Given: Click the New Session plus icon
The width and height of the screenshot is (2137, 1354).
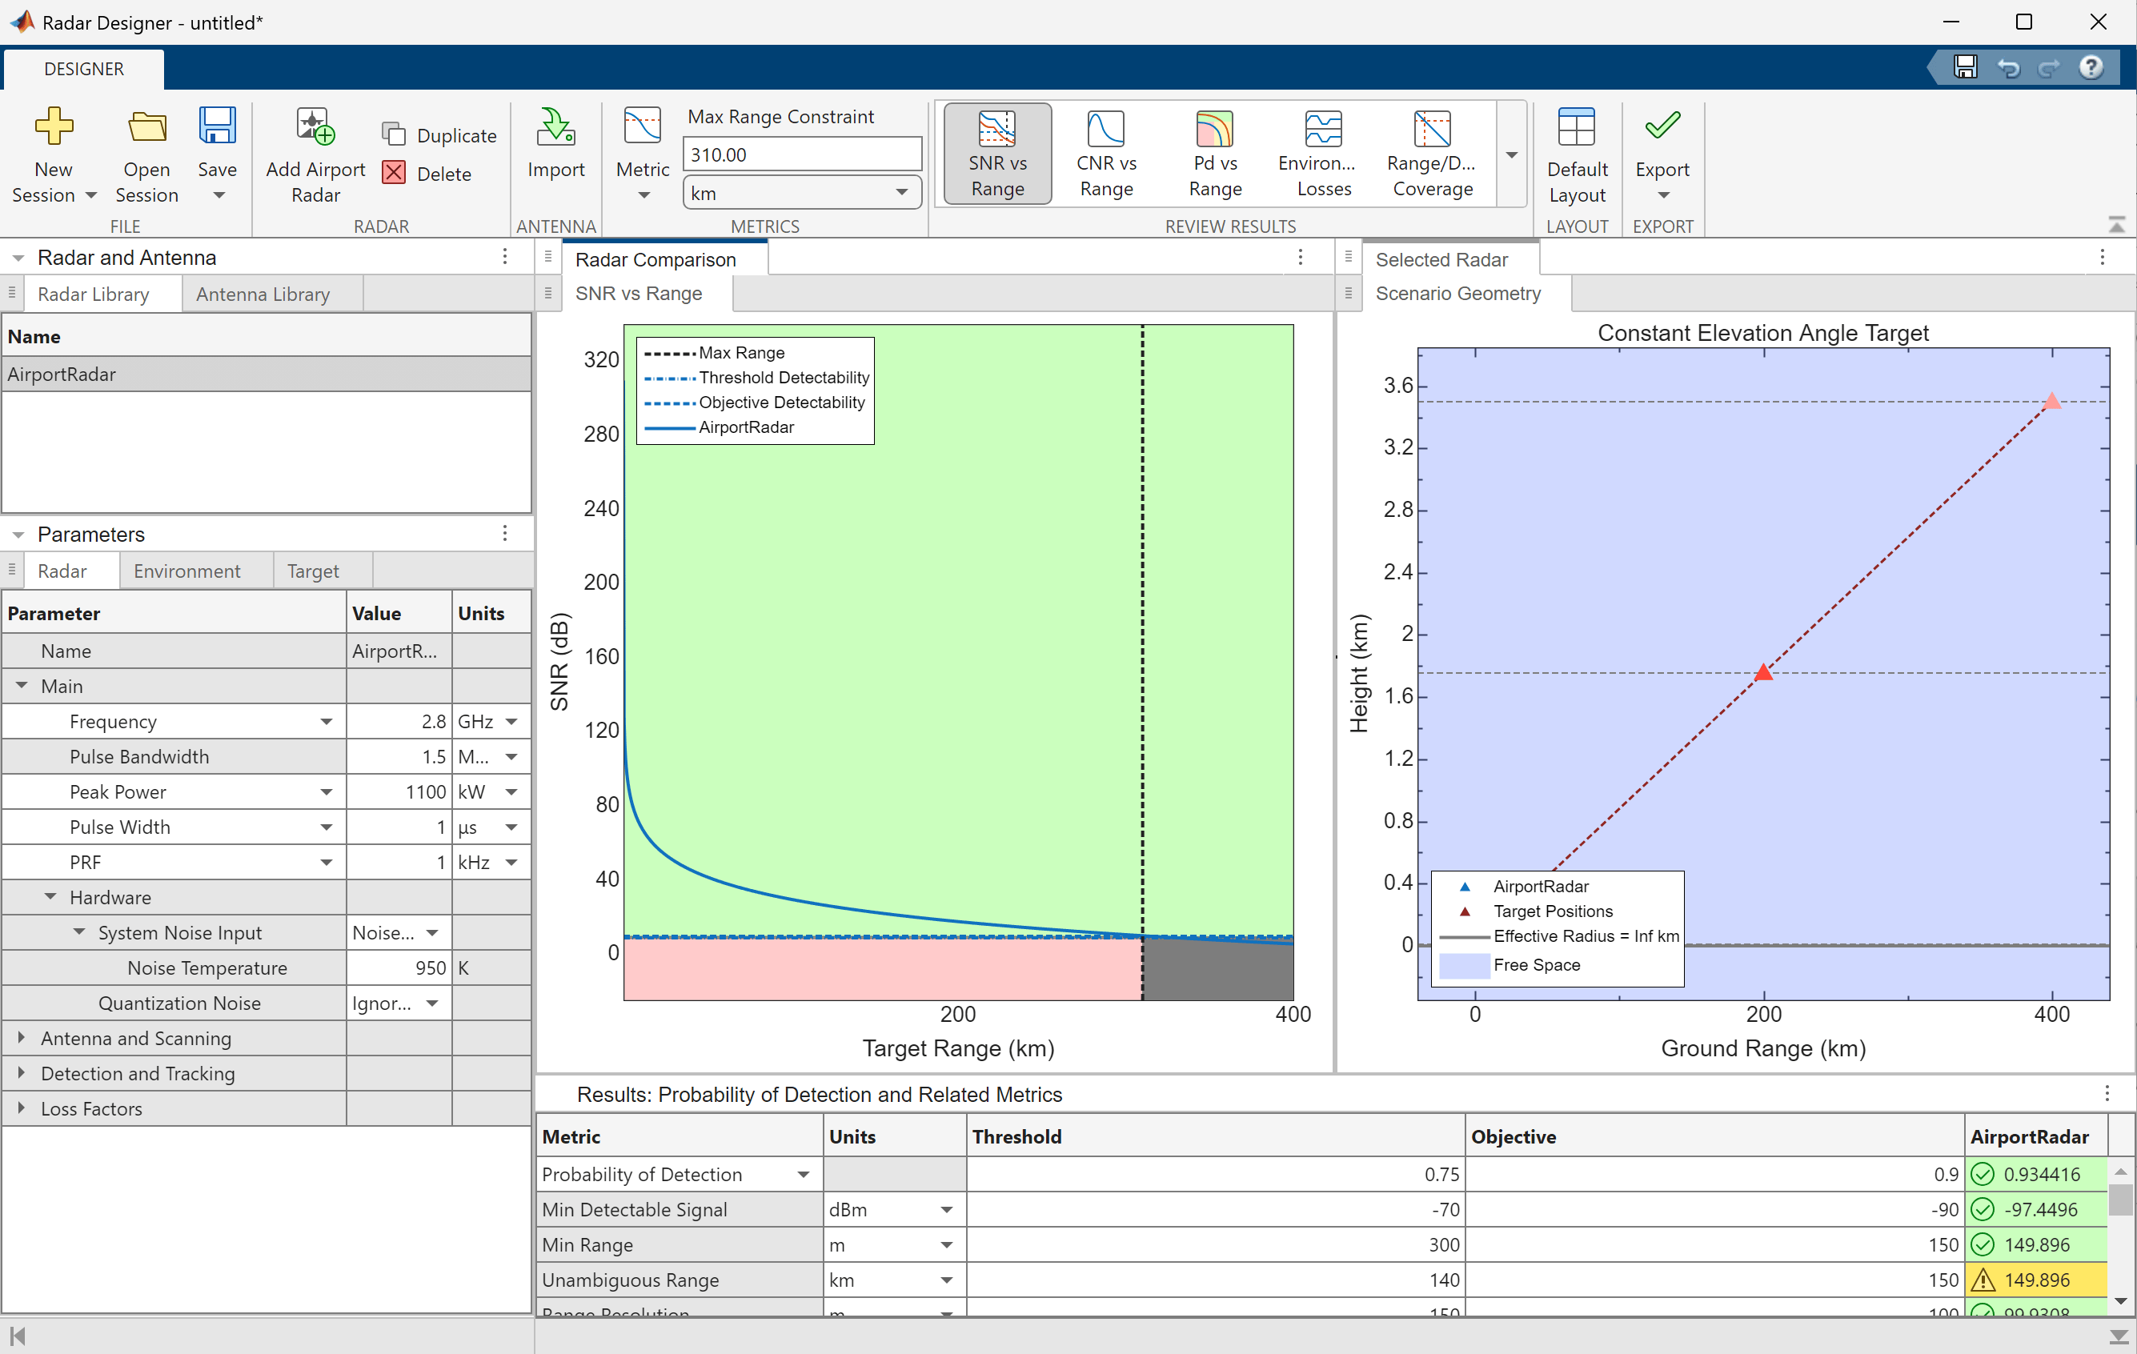Looking at the screenshot, I should tap(54, 127).
